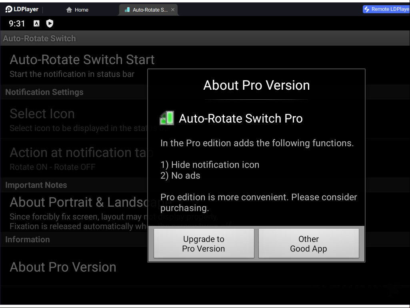Switch to the Auto-Rotate S... tab
This screenshot has width=410, height=308.
pos(148,10)
